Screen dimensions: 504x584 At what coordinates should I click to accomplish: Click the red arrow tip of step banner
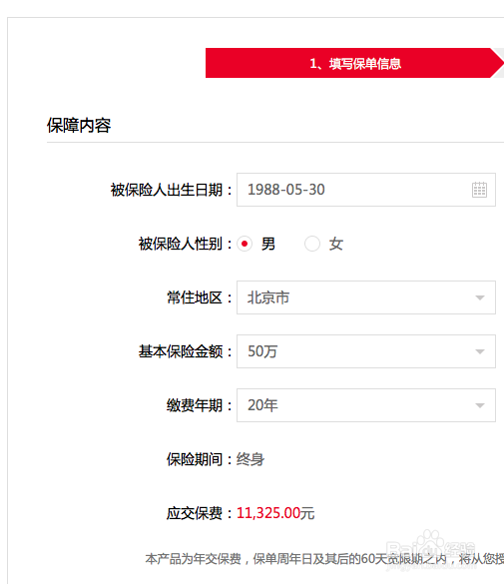[x=498, y=63]
